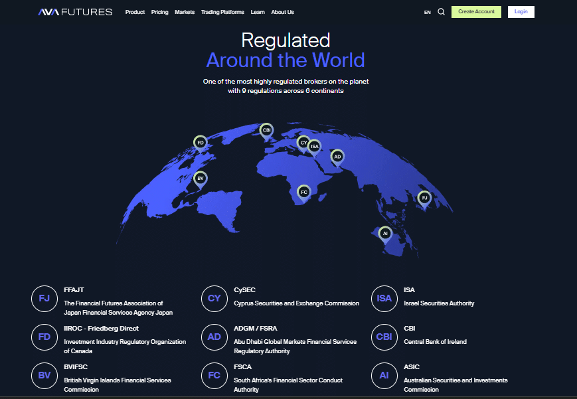Image resolution: width=577 pixels, height=399 pixels.
Task: Click the IIROC - Friedberg Direct heading
Action: (101, 329)
